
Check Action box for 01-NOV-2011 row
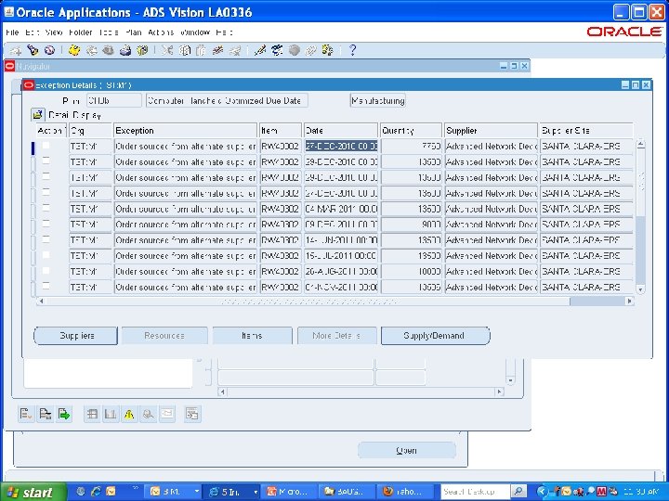click(46, 286)
